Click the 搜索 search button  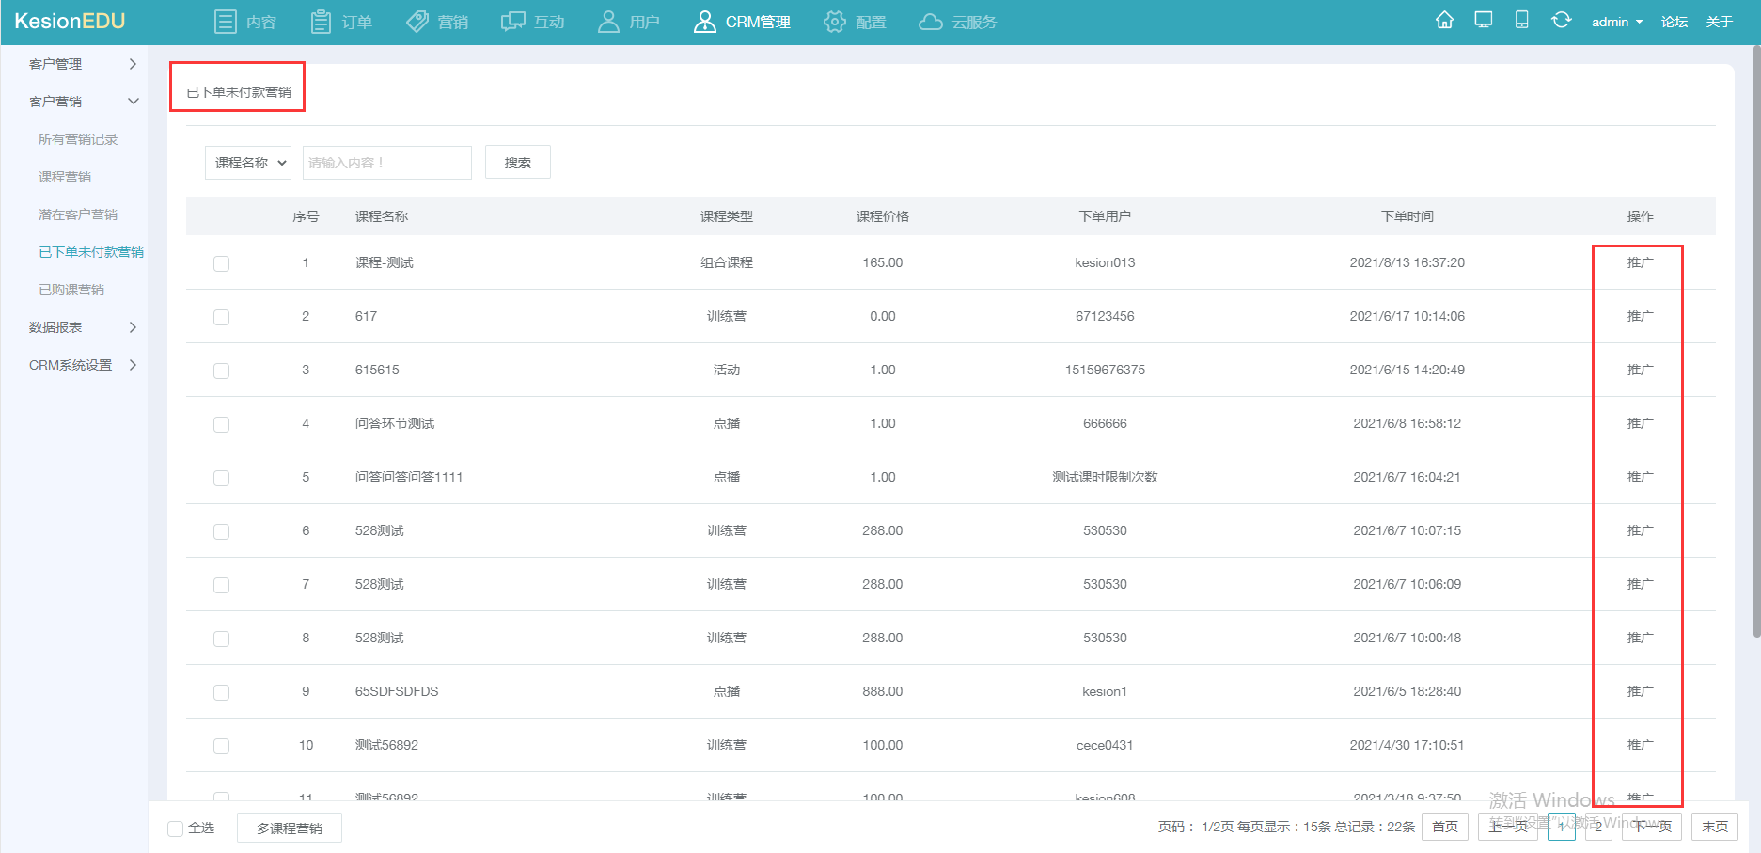pyautogui.click(x=518, y=163)
